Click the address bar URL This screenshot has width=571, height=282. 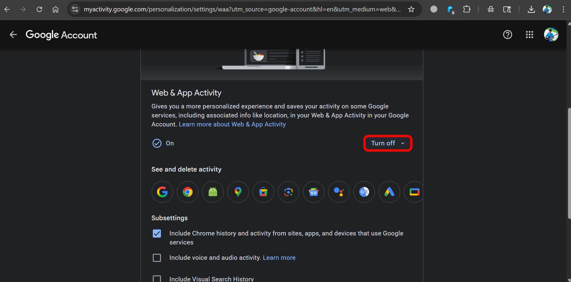[242, 9]
